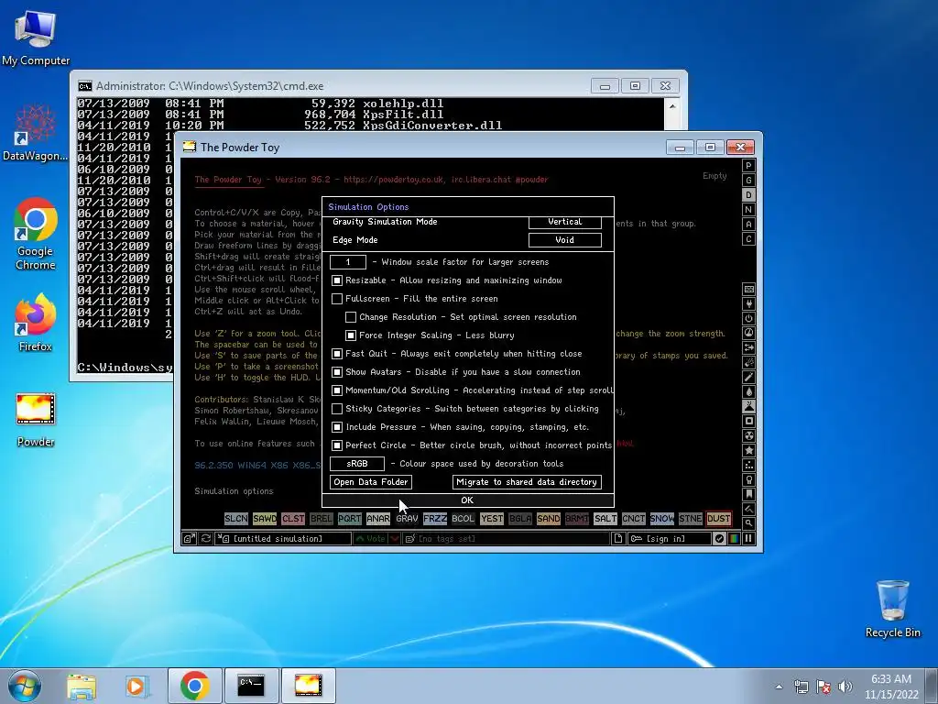Toggle the Perfect Circle checkbox
This screenshot has height=704, width=938.
[x=337, y=445]
